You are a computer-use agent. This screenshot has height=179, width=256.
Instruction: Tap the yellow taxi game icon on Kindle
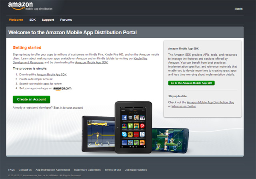pos(130,134)
